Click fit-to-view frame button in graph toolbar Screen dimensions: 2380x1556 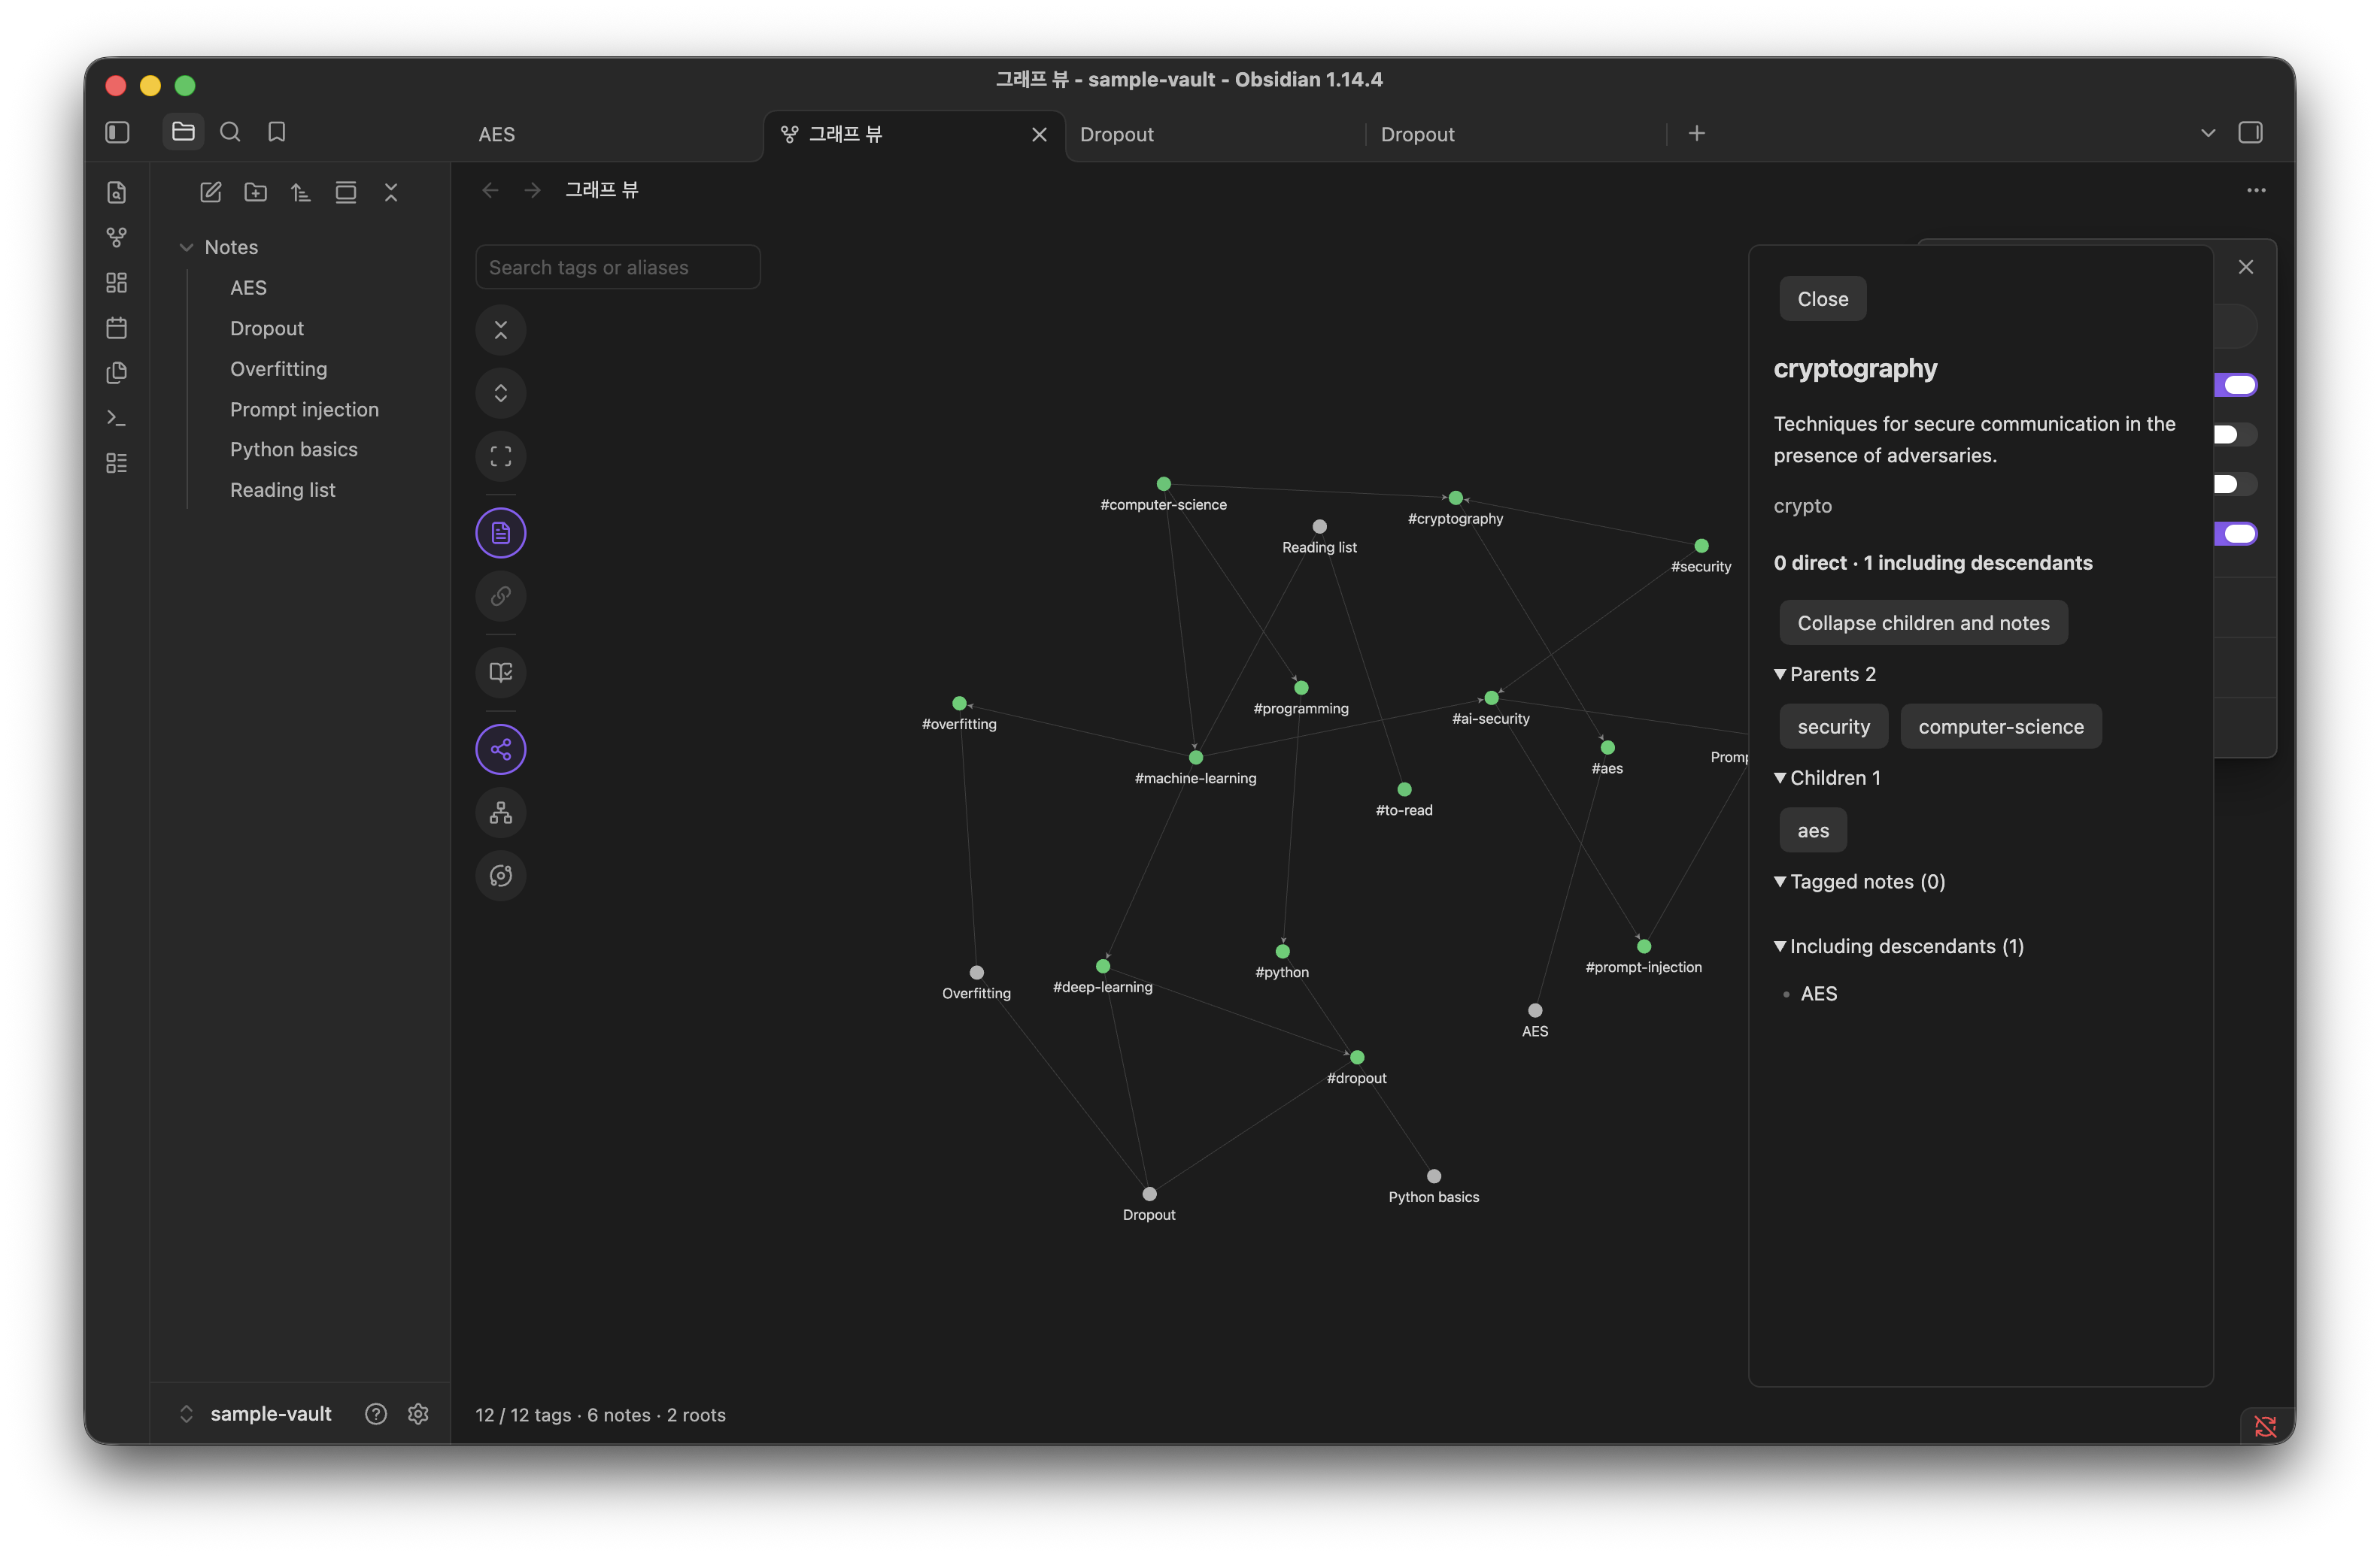(501, 457)
